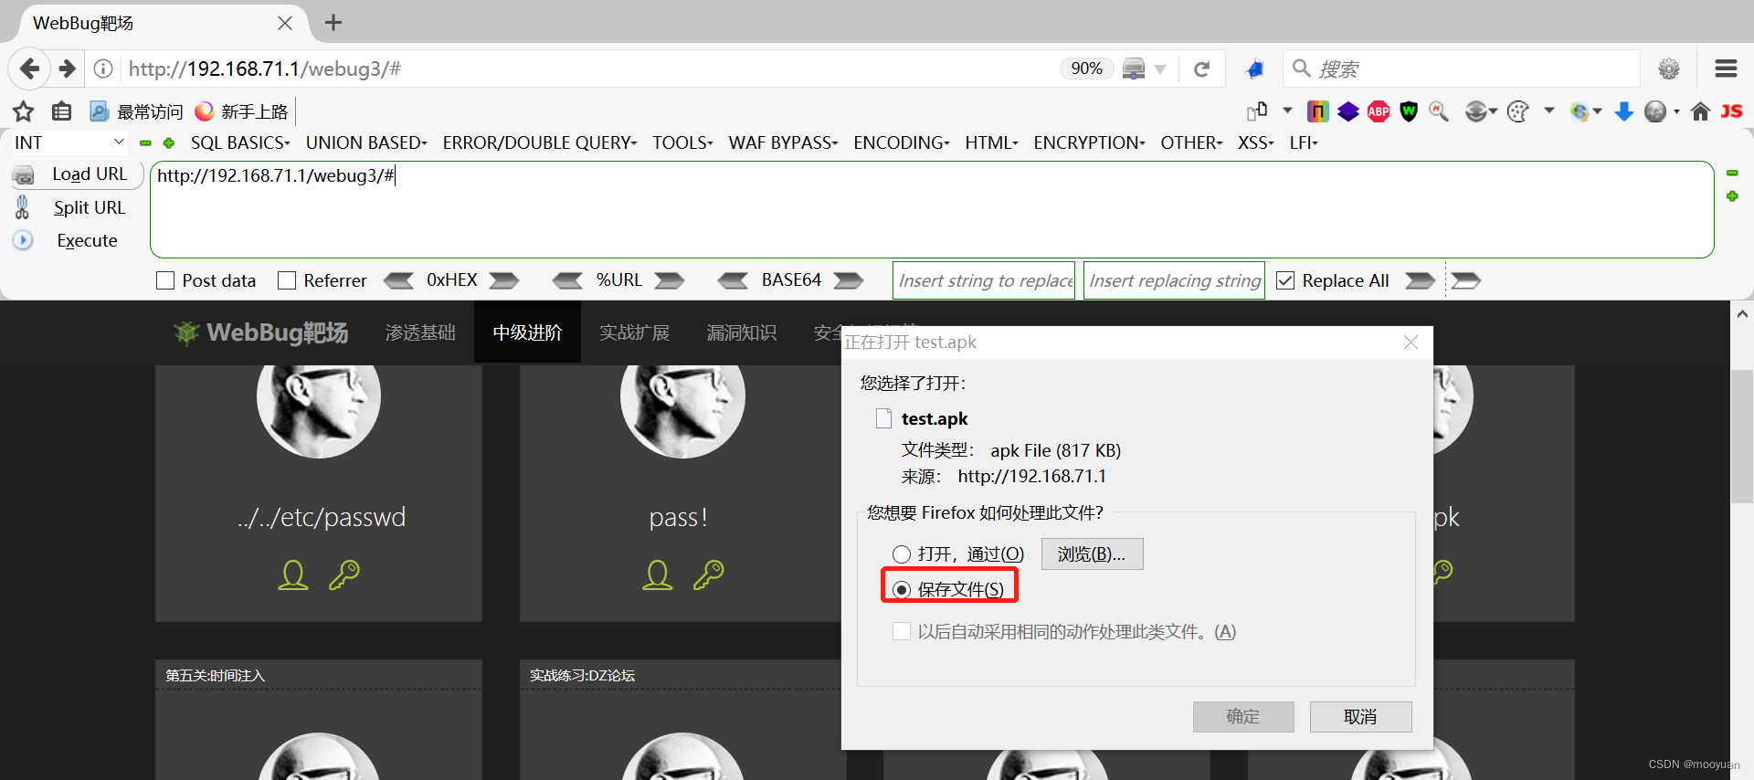Image resolution: width=1754 pixels, height=780 pixels.
Task: Click the Adblock Plus ABP icon
Action: [1379, 111]
